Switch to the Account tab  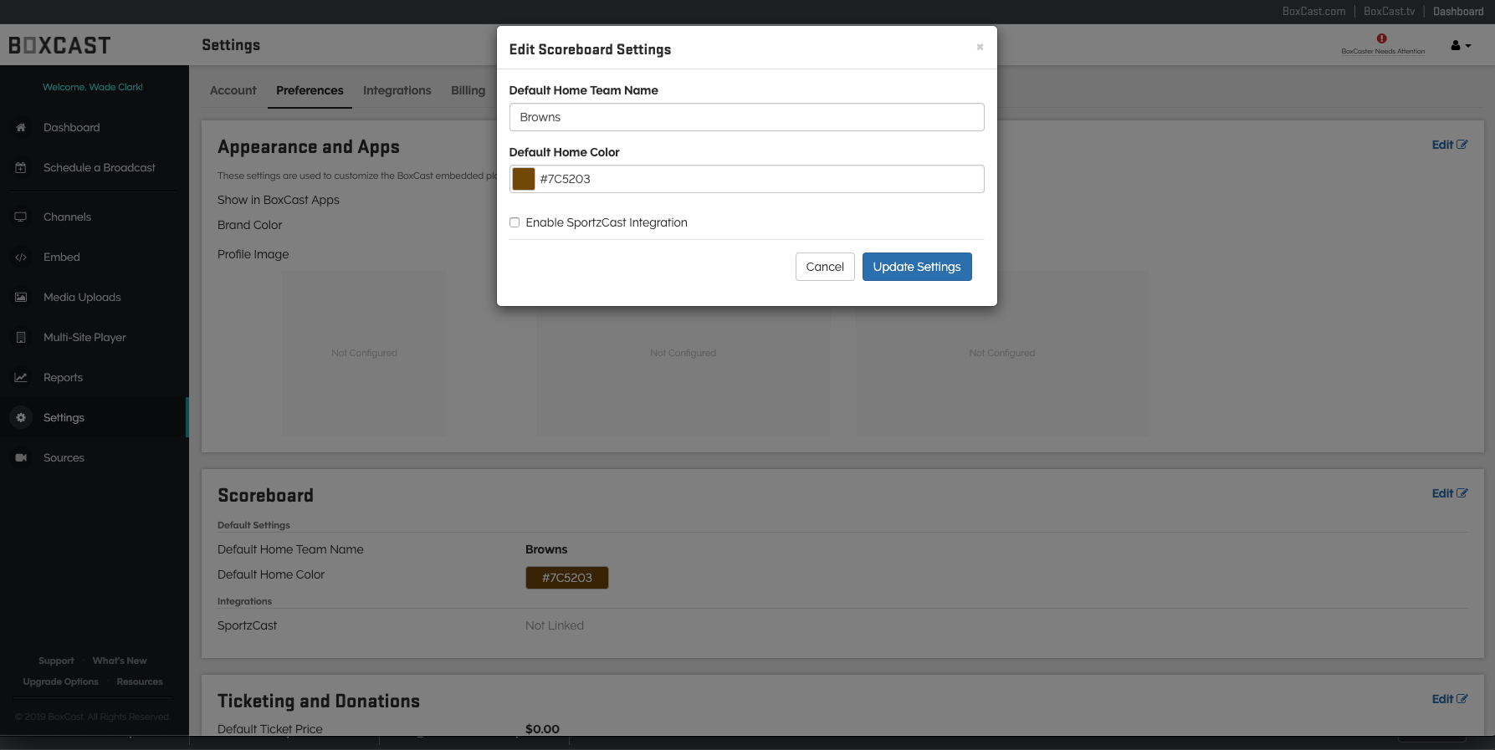233,90
